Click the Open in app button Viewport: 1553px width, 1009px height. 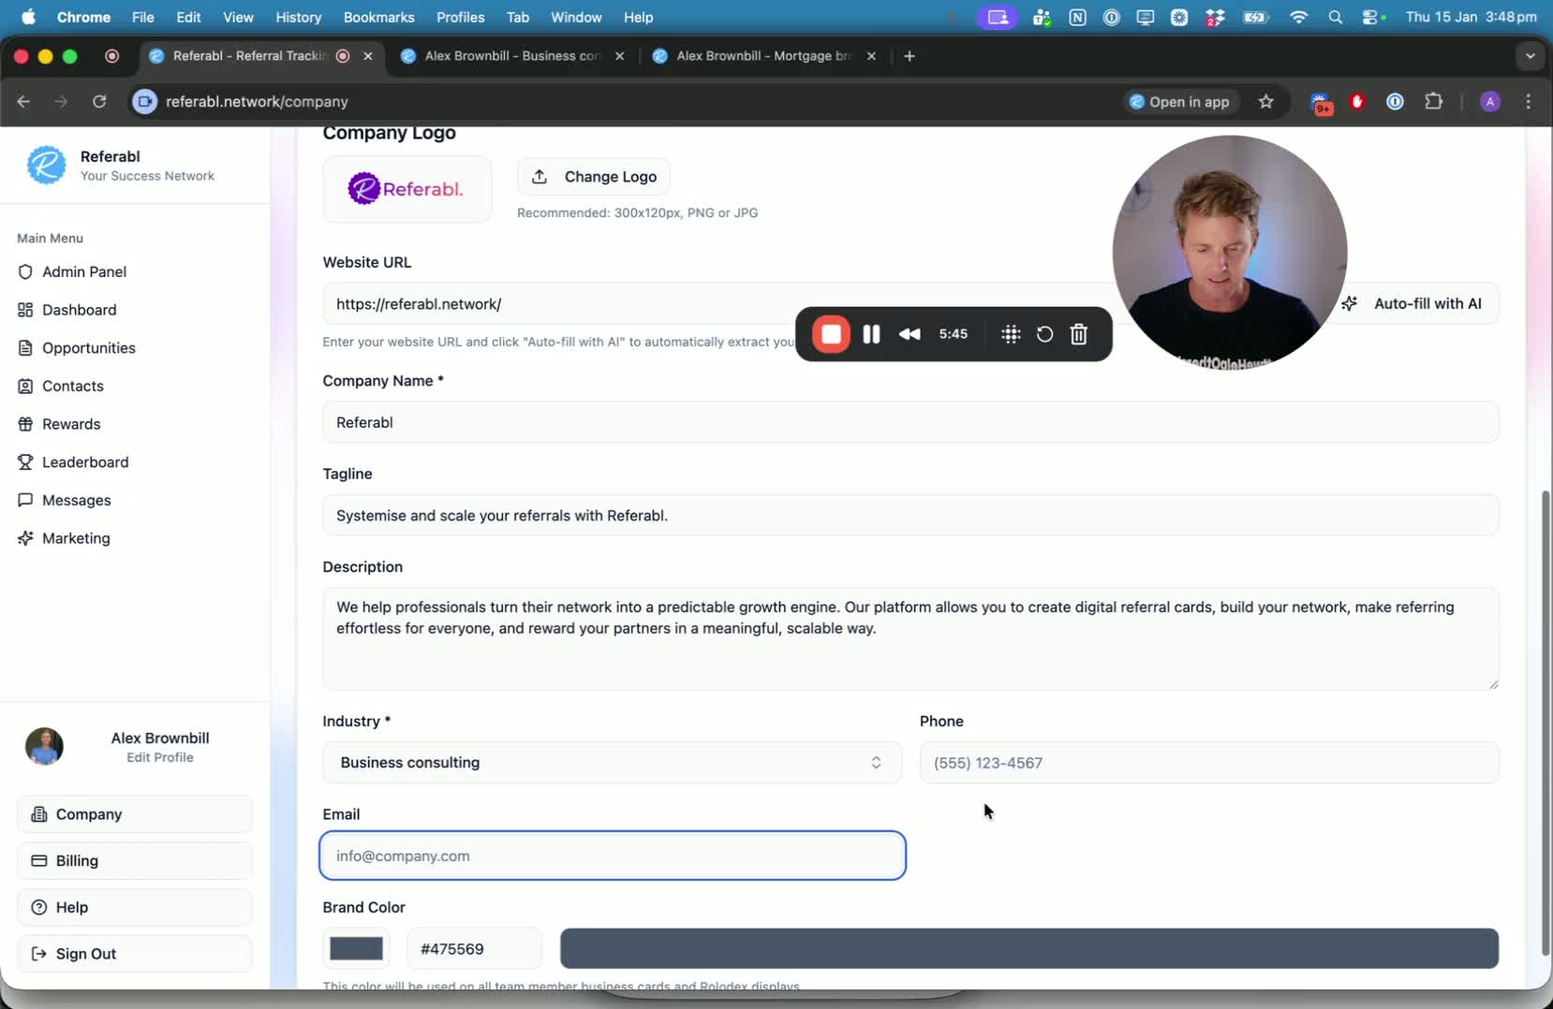click(1181, 101)
